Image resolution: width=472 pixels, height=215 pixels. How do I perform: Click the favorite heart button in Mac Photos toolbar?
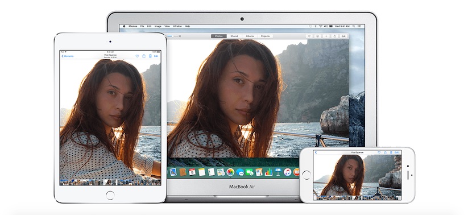click(309, 36)
